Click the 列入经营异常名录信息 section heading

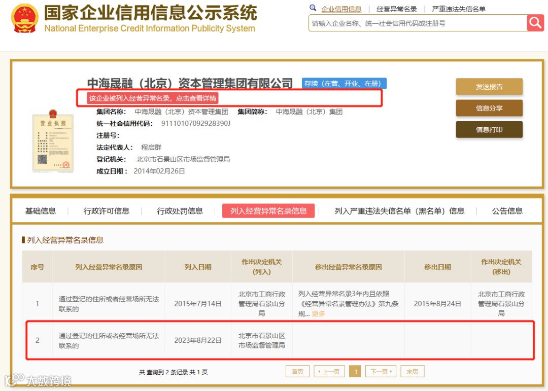(x=65, y=240)
